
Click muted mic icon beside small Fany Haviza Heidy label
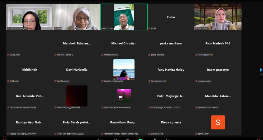point(149,81)
